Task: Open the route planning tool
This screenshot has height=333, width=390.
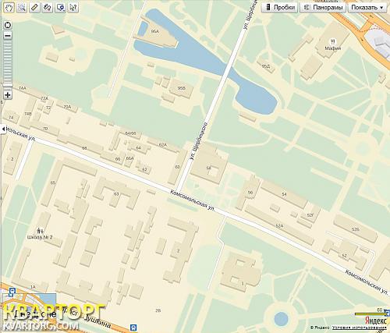Action: (48, 7)
